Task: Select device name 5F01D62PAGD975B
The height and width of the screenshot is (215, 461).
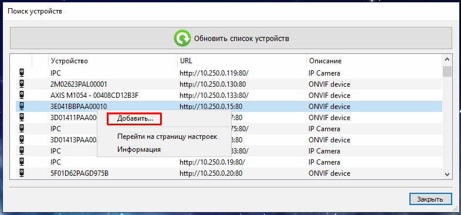Action: 79,173
